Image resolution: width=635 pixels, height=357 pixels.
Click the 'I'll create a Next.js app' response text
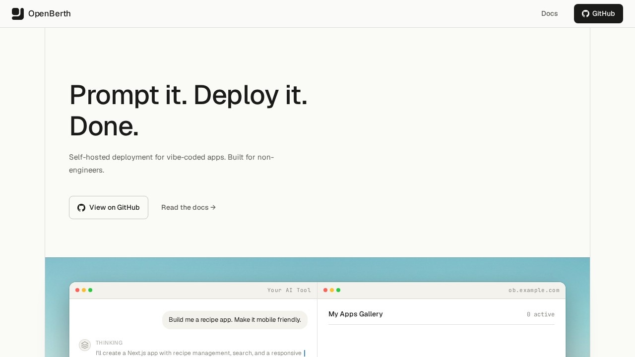(198, 353)
